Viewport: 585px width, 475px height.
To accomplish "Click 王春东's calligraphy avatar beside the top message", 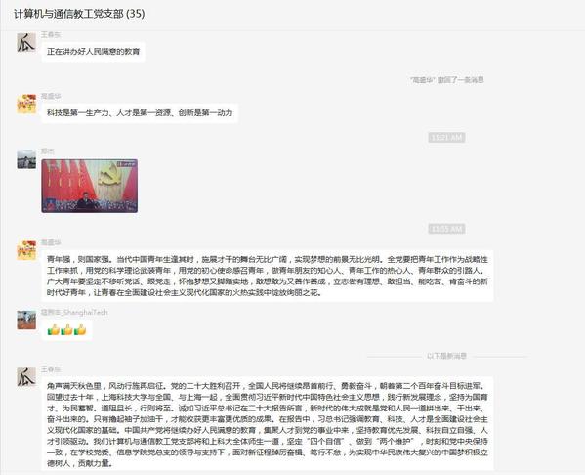I will pos(26,42).
